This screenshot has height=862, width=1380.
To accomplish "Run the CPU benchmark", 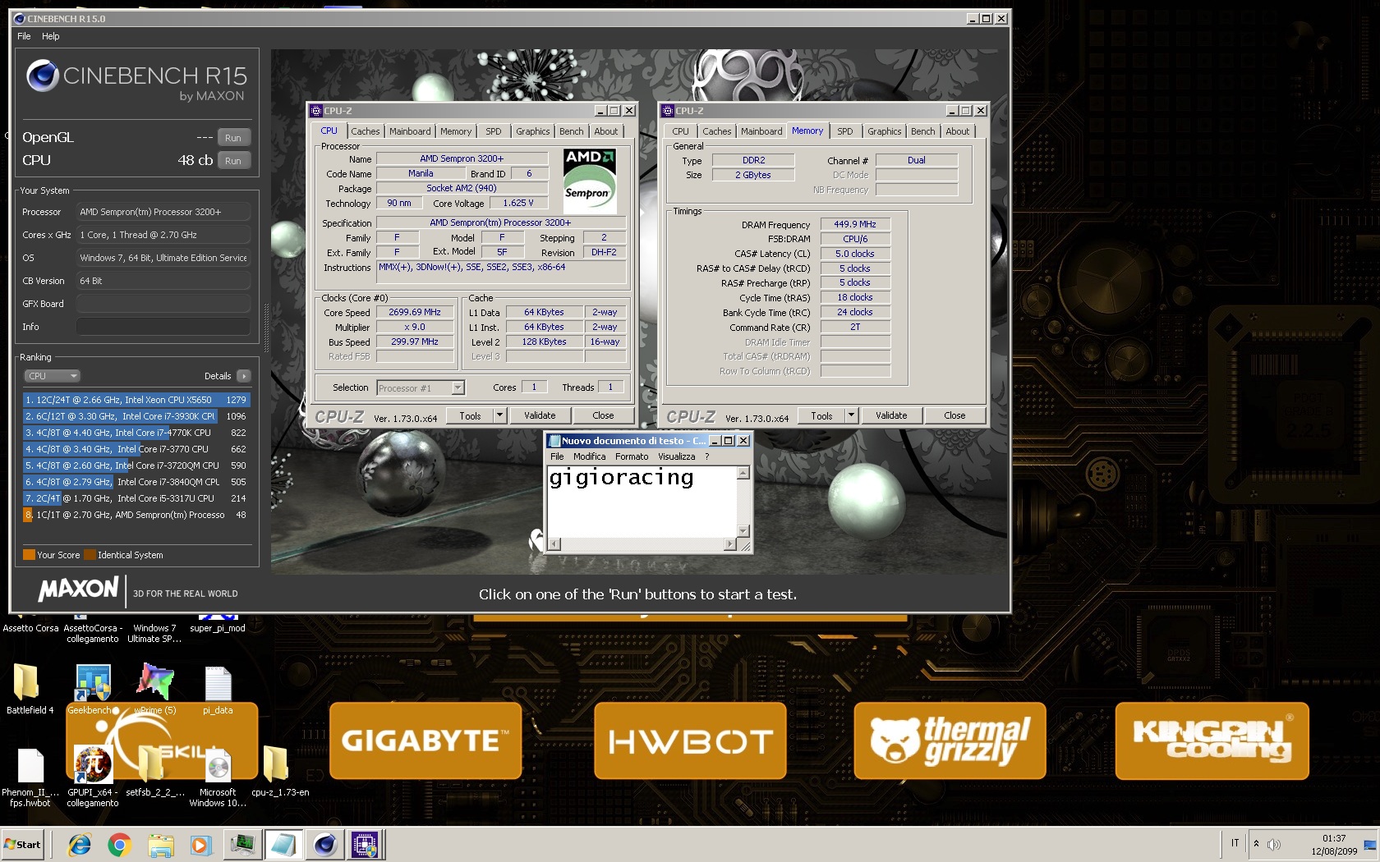I will (233, 161).
